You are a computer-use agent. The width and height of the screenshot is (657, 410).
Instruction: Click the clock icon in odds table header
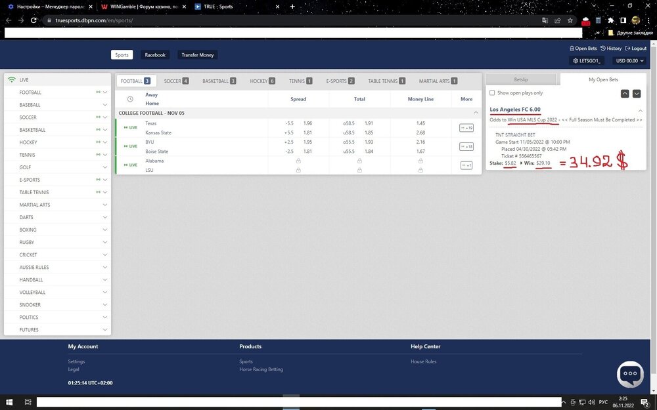point(130,99)
